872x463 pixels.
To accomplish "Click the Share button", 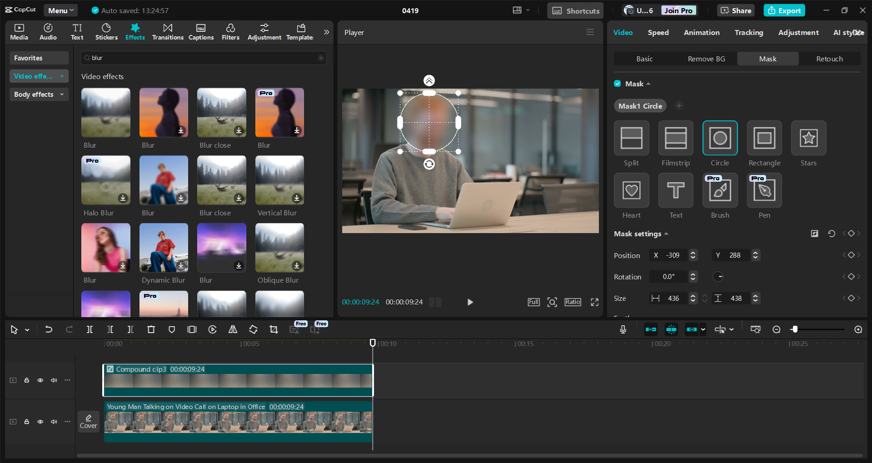I will (x=736, y=10).
